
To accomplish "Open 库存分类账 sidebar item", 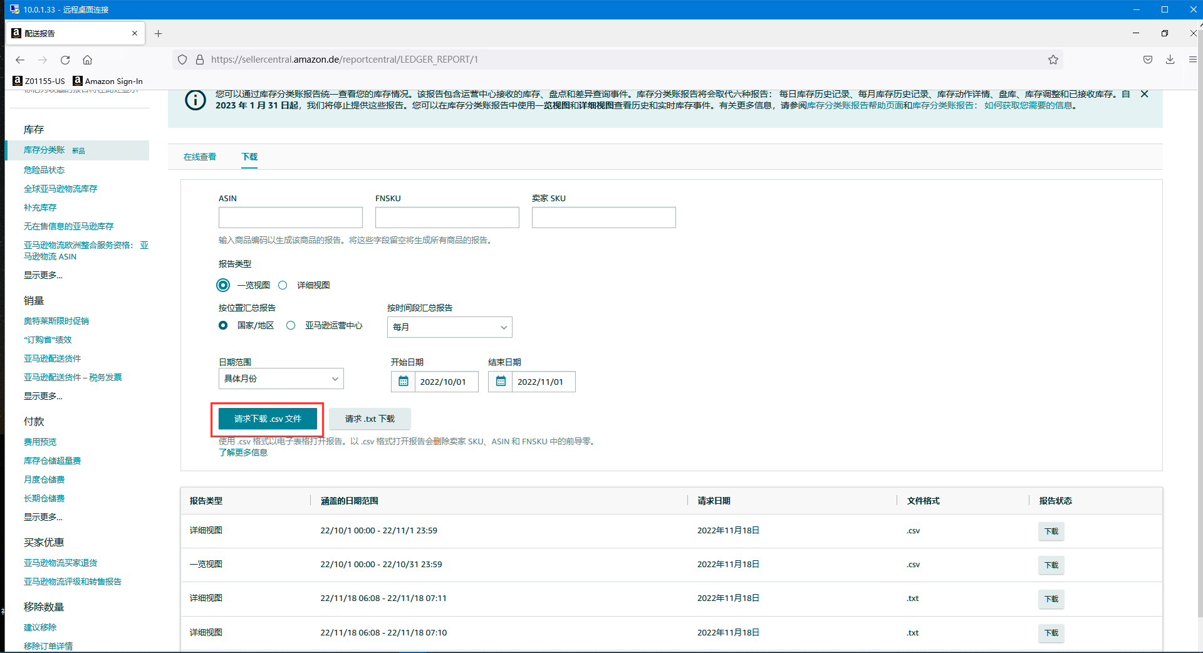I will pos(44,150).
